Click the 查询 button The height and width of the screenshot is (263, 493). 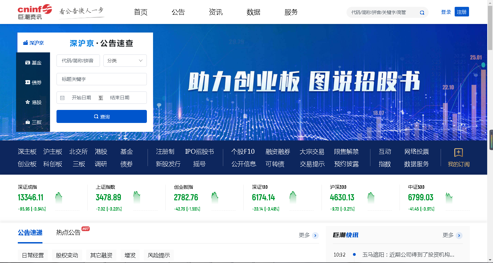point(102,116)
